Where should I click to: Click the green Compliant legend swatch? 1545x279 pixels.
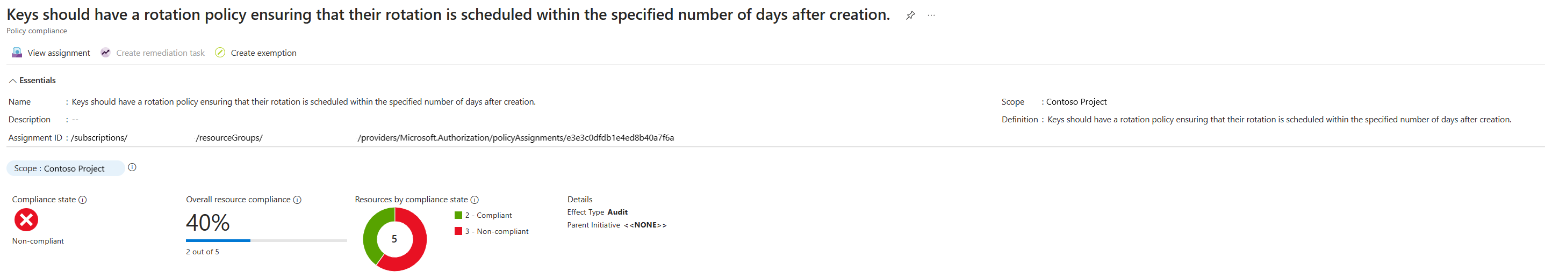point(458,216)
